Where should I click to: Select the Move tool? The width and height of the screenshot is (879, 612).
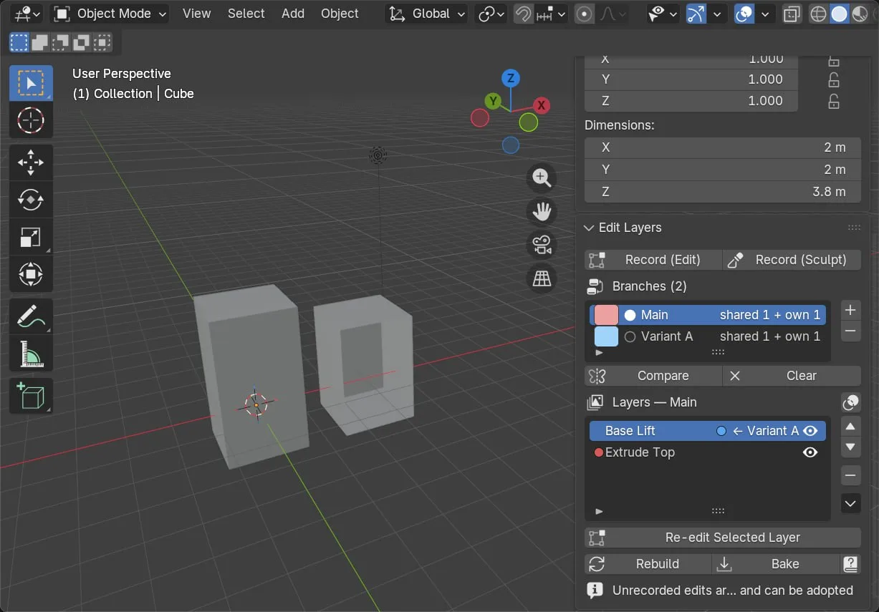click(x=31, y=162)
